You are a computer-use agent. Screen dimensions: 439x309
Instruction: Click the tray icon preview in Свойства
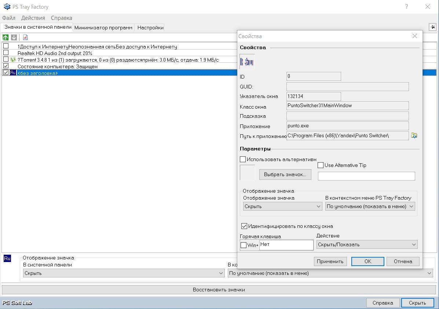[247, 62]
